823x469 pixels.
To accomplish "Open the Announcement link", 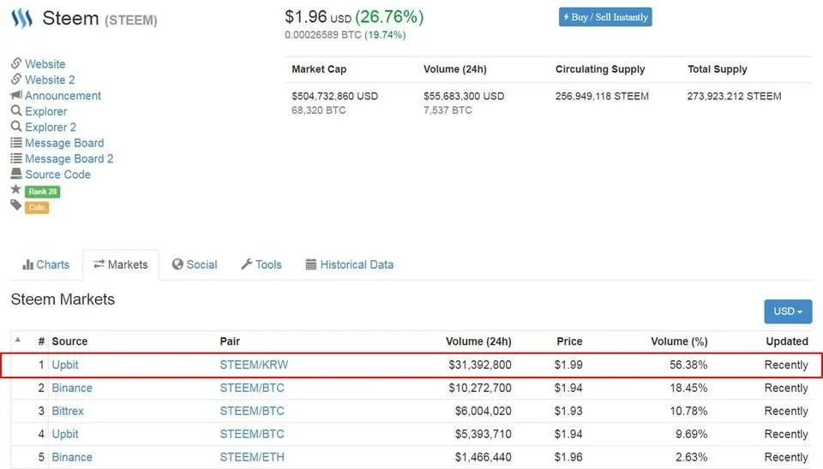I will click(63, 95).
